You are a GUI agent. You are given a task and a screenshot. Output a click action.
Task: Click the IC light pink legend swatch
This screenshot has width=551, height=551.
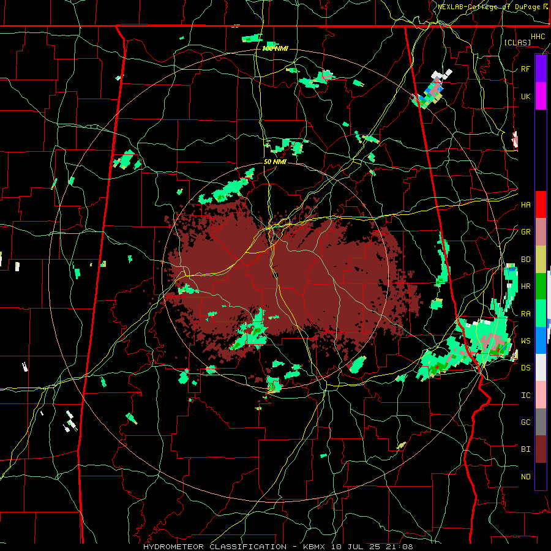click(541, 395)
